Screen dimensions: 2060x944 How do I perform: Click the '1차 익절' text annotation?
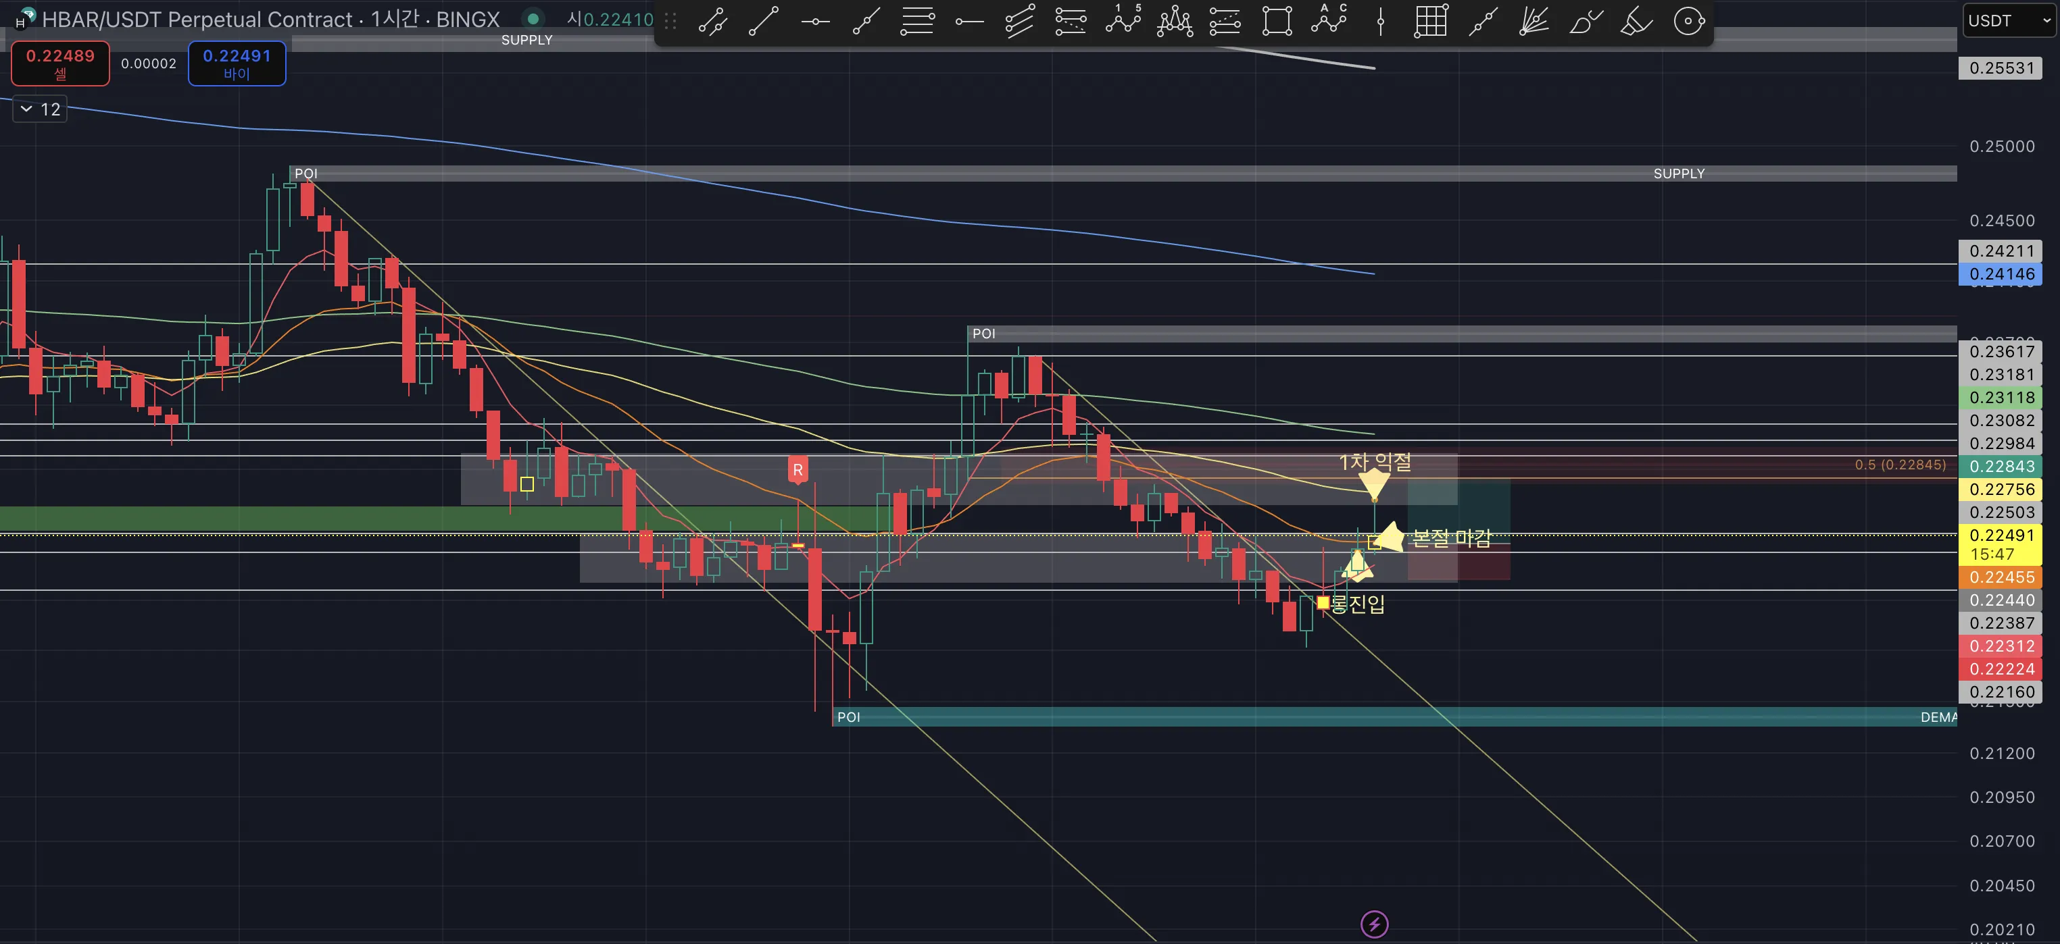[x=1375, y=462]
